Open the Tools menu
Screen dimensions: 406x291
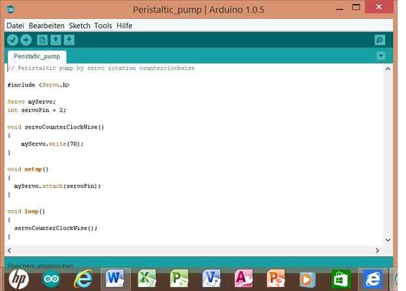(x=103, y=26)
